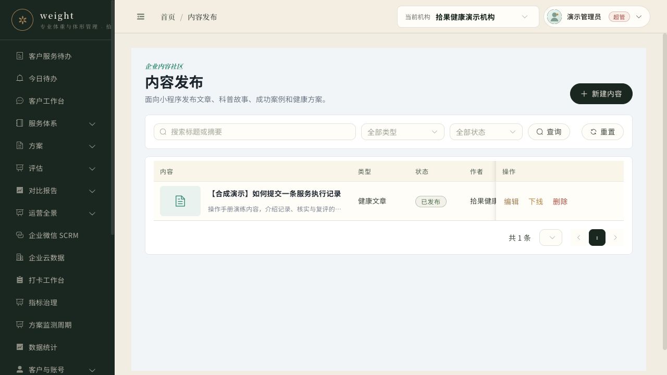Click the 指标治理 sidebar icon
Screen dimensions: 667x375
20,302
